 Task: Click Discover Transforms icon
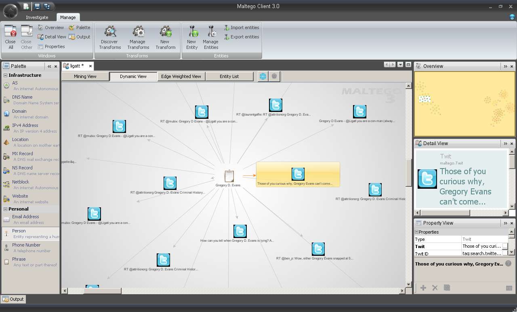(110, 38)
